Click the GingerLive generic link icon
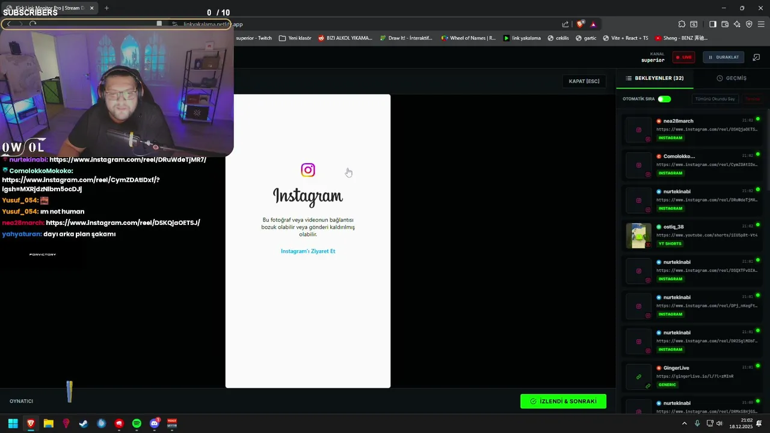 tap(639, 376)
